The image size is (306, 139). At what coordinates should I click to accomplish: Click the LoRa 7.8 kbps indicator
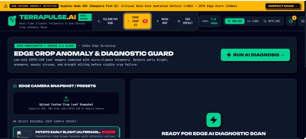pyautogui.click(x=210, y=21)
